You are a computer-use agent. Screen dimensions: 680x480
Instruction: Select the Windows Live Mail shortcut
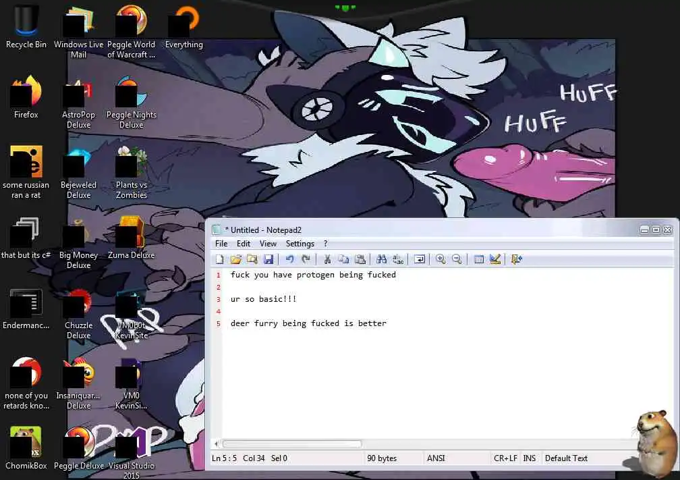tap(78, 31)
